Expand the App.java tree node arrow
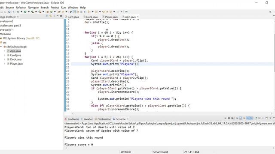Screen dimensions: 275x154 click(5, 51)
